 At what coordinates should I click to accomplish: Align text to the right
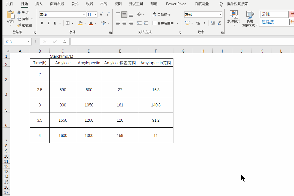click(131, 23)
